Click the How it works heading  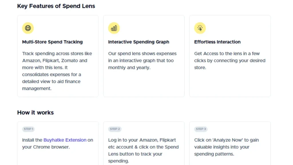[35, 112]
